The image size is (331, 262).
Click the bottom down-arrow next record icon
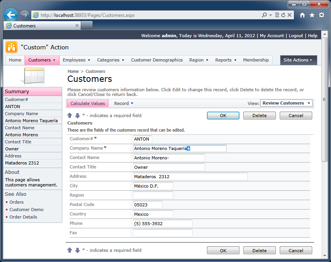77,250
